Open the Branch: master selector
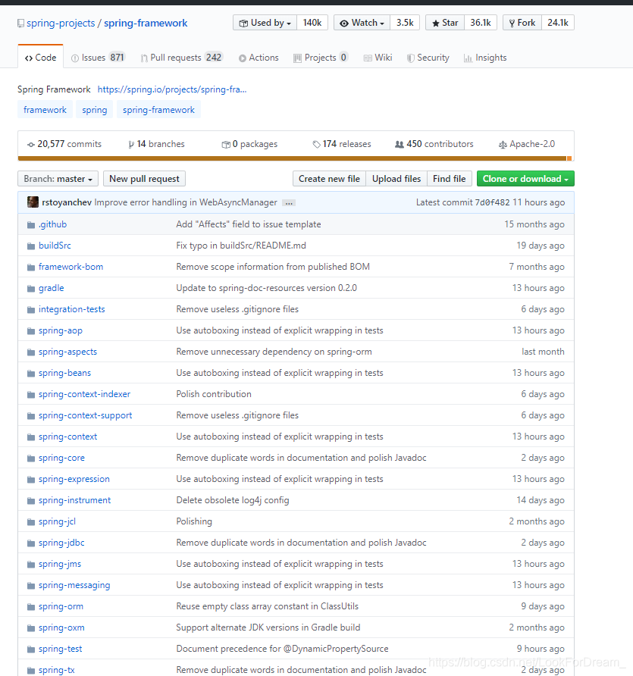This screenshot has width=633, height=676. [58, 179]
